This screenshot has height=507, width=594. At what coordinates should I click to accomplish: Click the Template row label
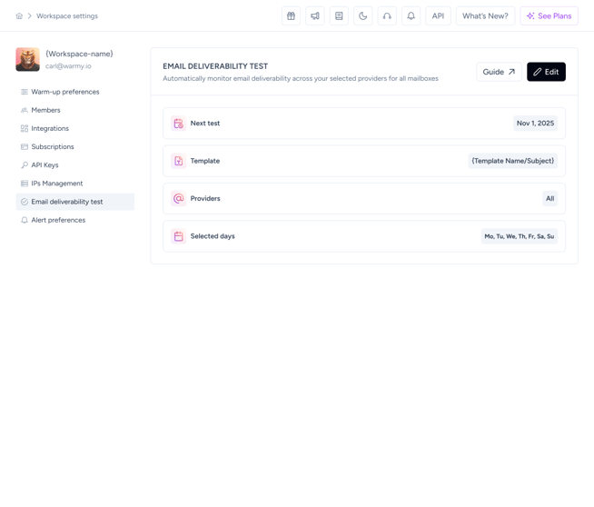(205, 161)
